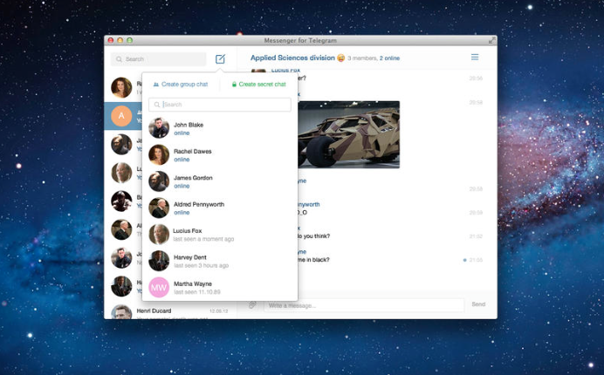Click Lucius Fox's avatar in the contact popup

point(159,234)
